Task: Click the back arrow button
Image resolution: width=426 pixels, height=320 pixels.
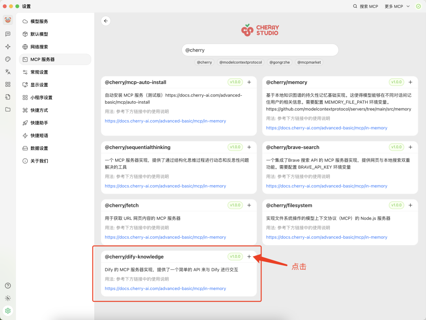Action: click(106, 21)
